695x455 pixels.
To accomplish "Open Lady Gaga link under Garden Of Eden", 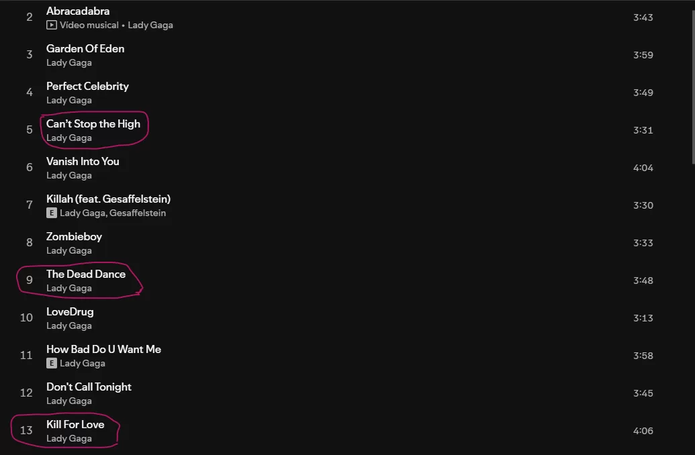I will pos(69,62).
